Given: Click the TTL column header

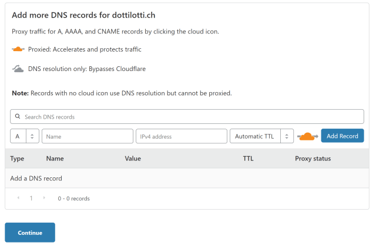Looking at the screenshot, I should (248, 159).
